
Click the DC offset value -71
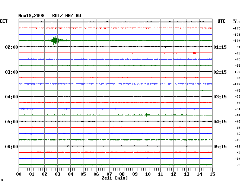238,53
